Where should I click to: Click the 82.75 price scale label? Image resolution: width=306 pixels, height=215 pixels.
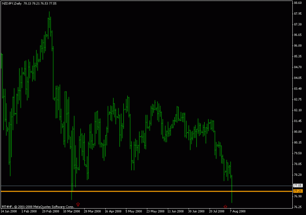(x=298, y=99)
